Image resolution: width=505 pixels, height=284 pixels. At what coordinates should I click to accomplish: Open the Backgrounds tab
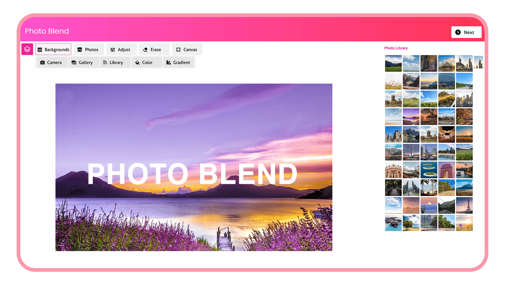[x=53, y=50]
